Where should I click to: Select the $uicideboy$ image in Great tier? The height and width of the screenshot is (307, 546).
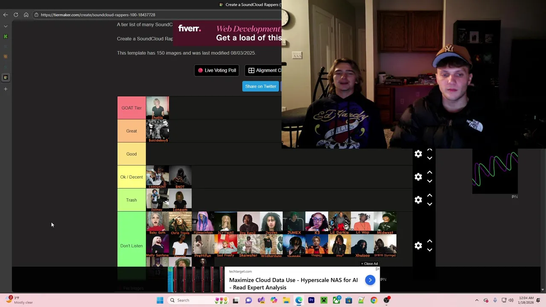click(x=157, y=131)
